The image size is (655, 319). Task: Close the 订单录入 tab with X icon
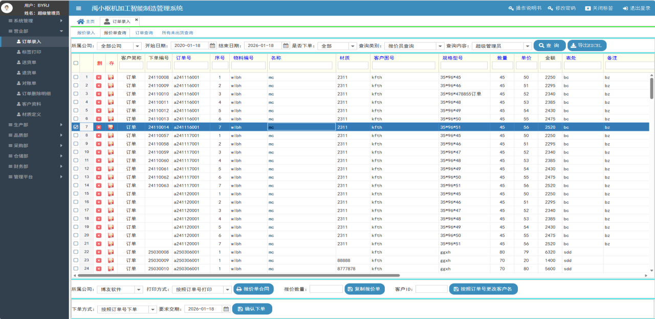(x=136, y=20)
